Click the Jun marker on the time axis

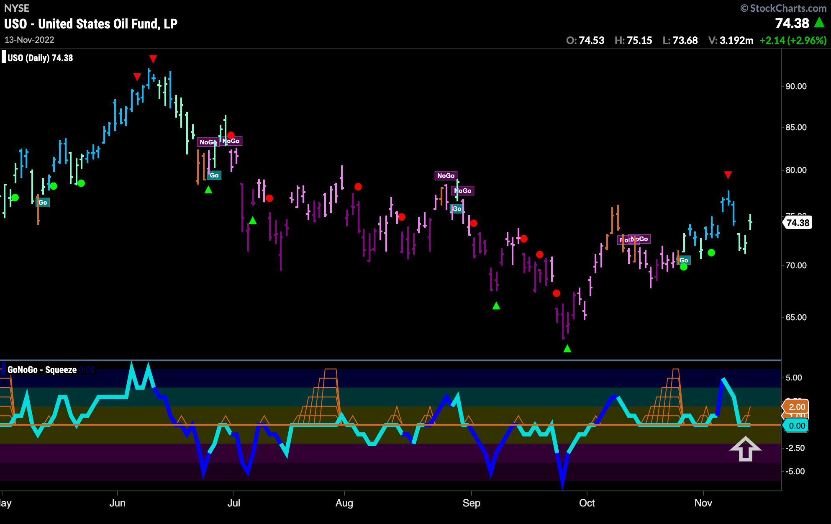[x=117, y=503]
